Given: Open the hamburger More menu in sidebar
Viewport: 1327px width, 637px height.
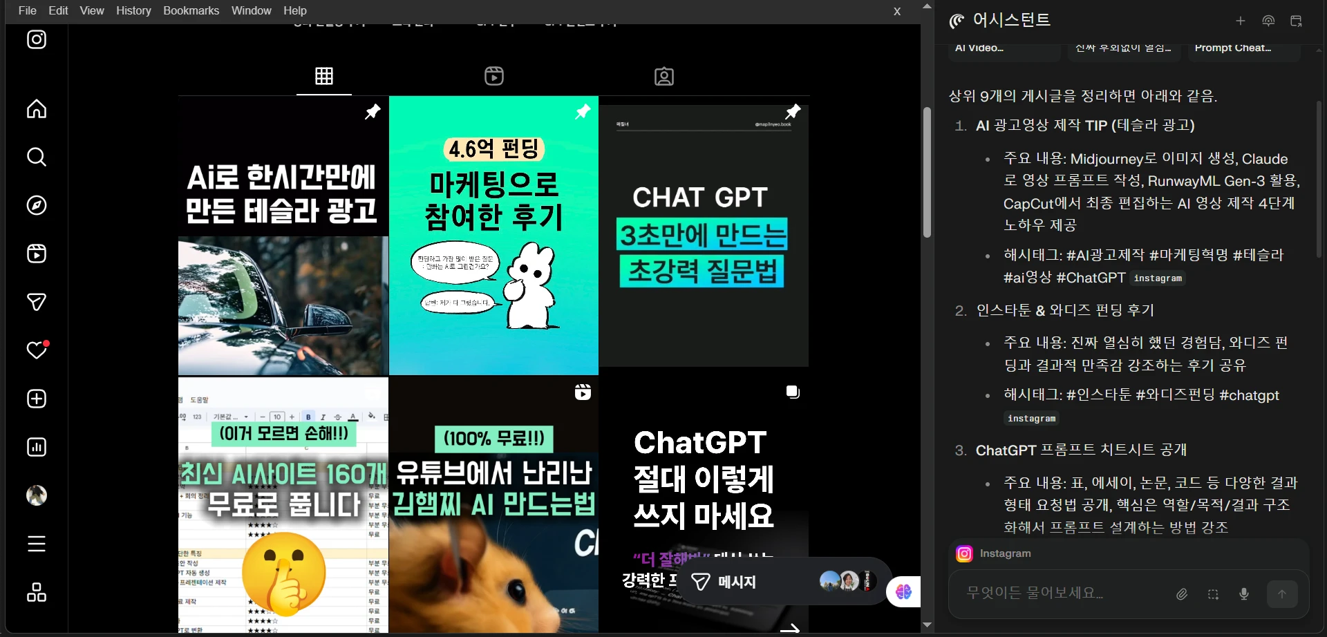Looking at the screenshot, I should [x=37, y=544].
